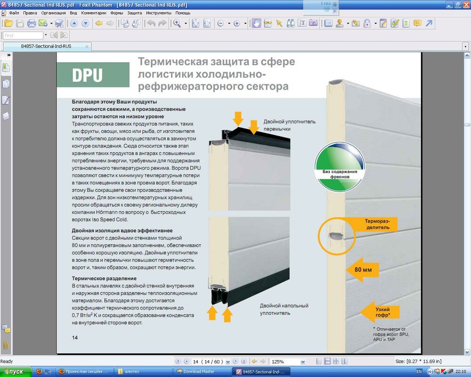The height and width of the screenshot is (377, 471).
Task: Open the Организация menu
Action: click(x=54, y=13)
